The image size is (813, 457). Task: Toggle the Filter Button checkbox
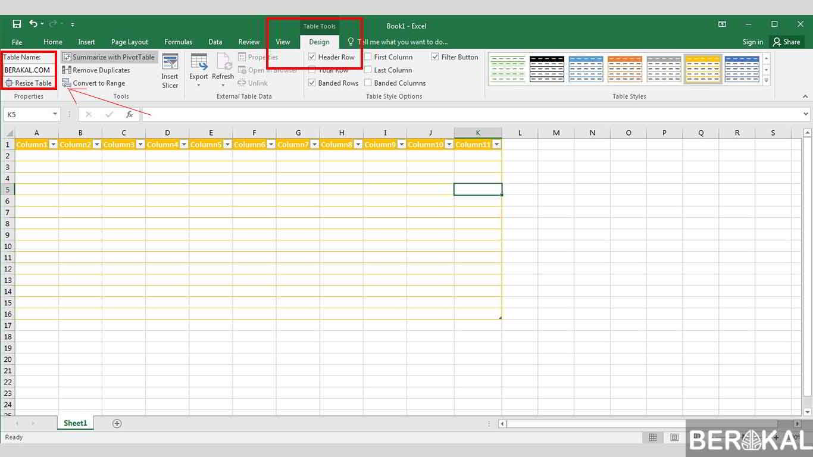(435, 57)
